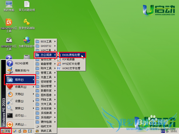Screen dimensions: 179x134
Task: Open the 运行(R)... run dialog
Action: [x=20, y=115]
